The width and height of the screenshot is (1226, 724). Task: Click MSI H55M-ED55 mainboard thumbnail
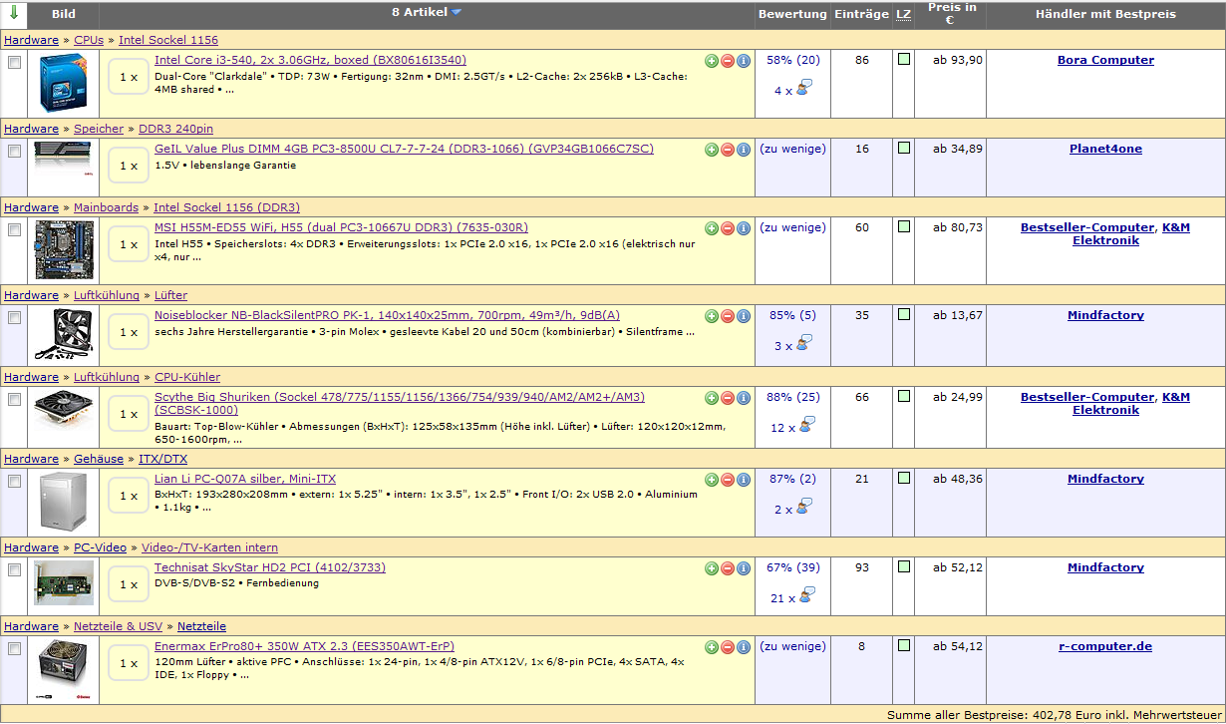tap(64, 249)
